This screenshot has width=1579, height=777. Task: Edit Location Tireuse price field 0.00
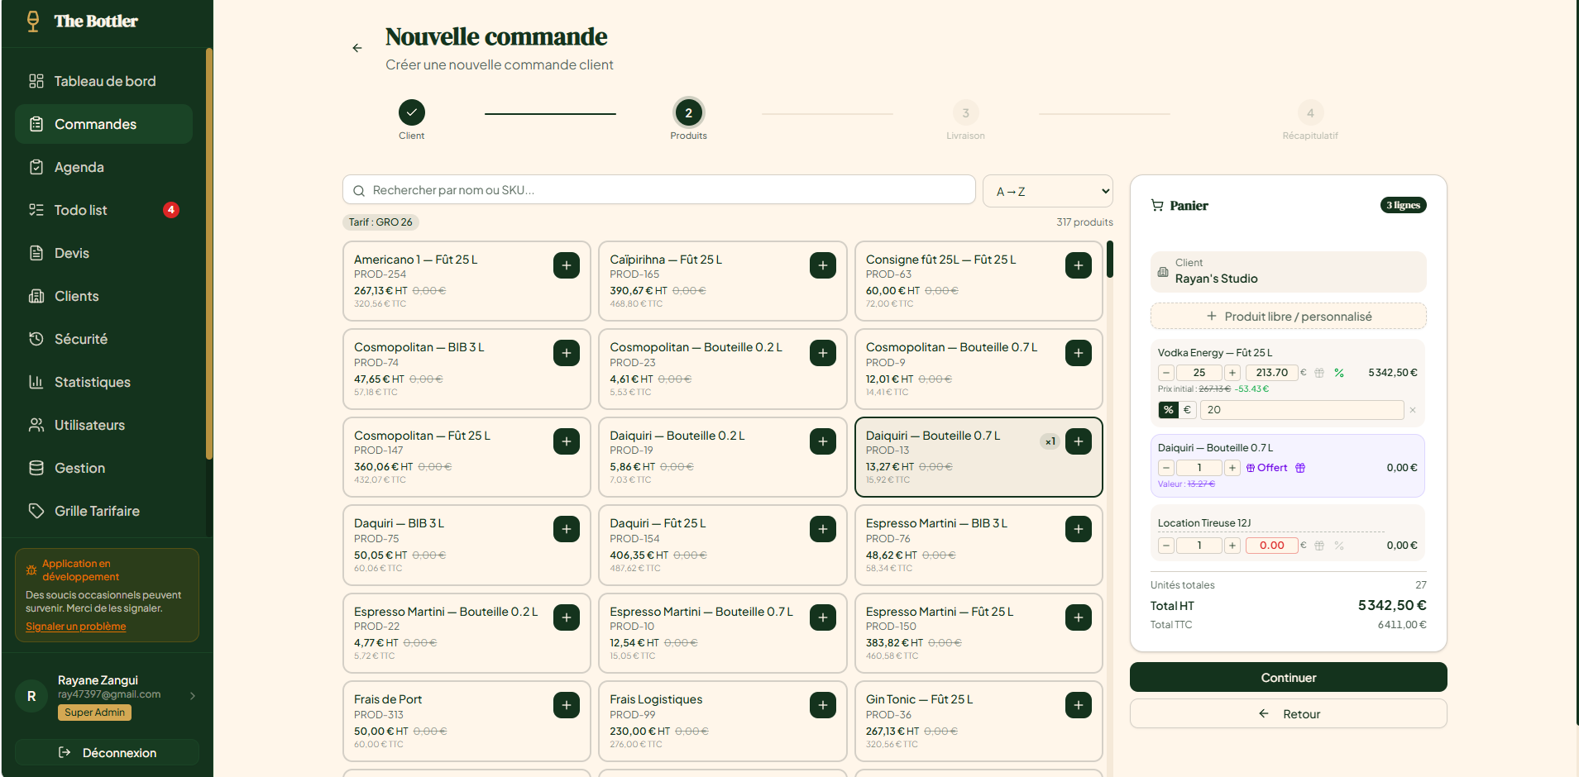tap(1272, 546)
